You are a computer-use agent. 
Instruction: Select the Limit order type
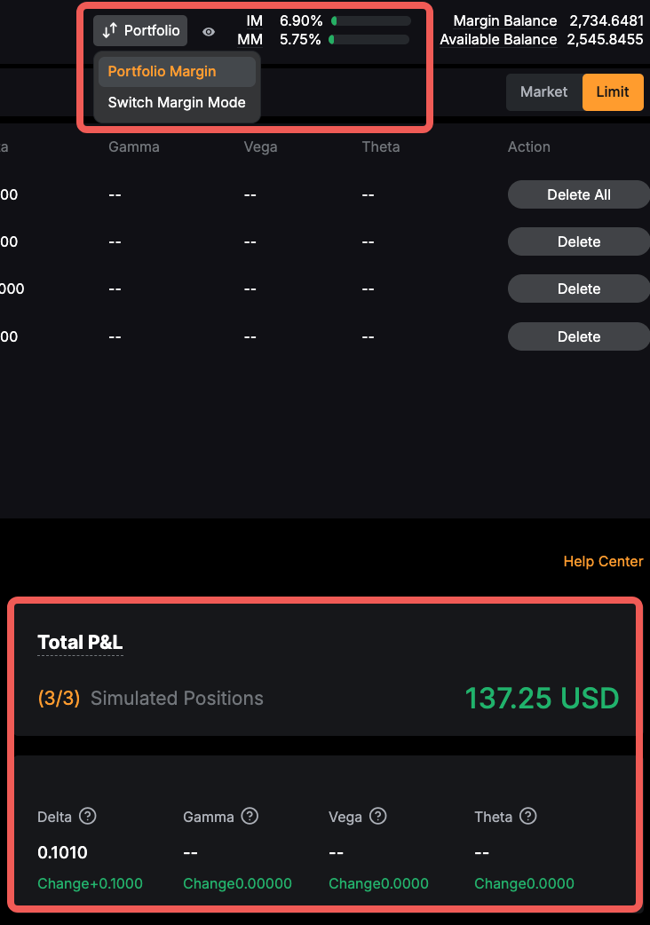613,92
